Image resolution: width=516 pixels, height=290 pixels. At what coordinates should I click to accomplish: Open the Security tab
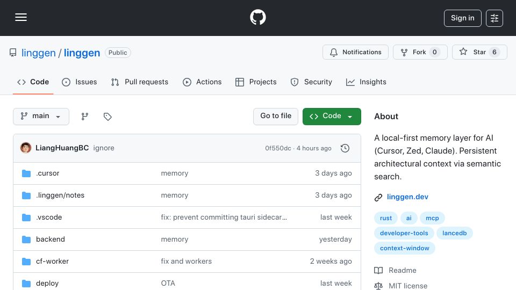(x=311, y=82)
